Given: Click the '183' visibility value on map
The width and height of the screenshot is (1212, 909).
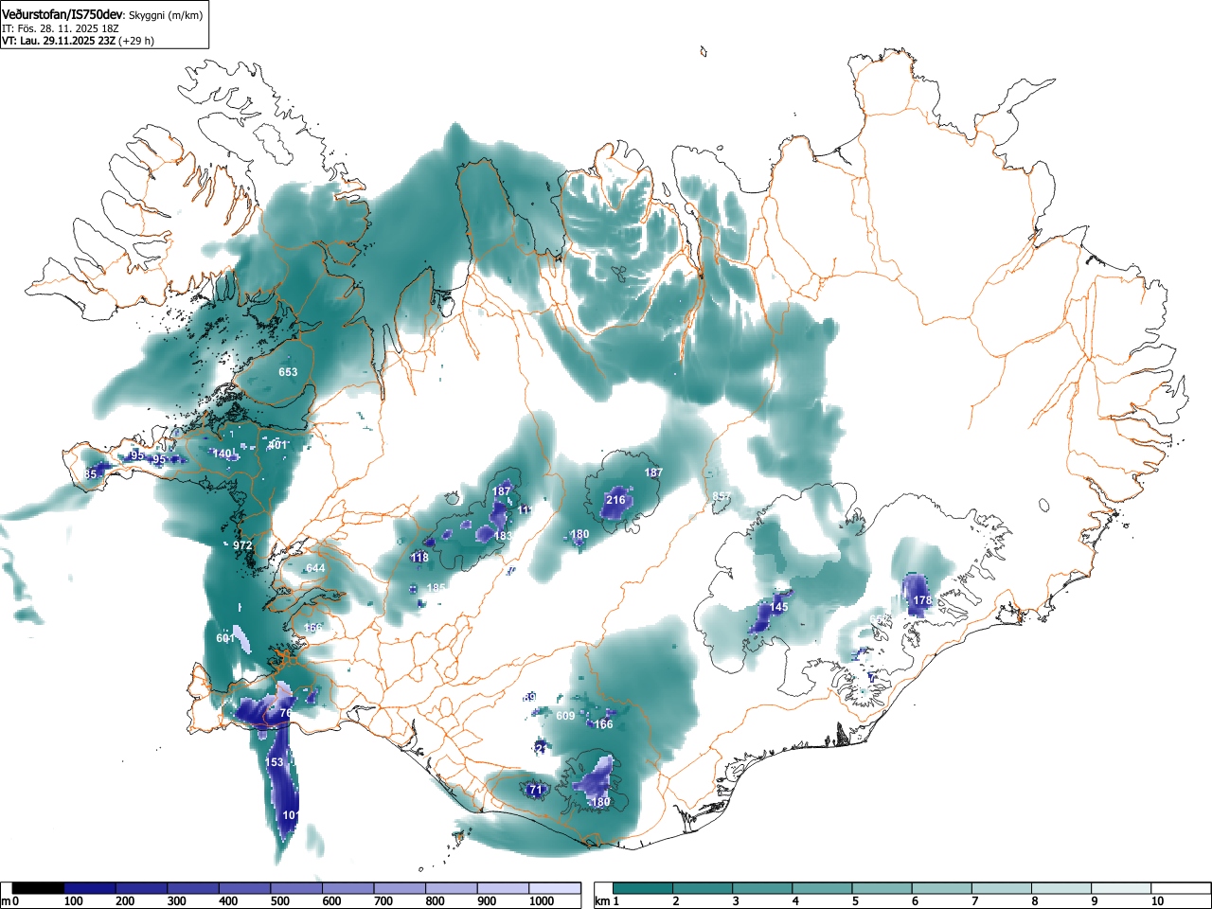Looking at the screenshot, I should coord(503,536).
